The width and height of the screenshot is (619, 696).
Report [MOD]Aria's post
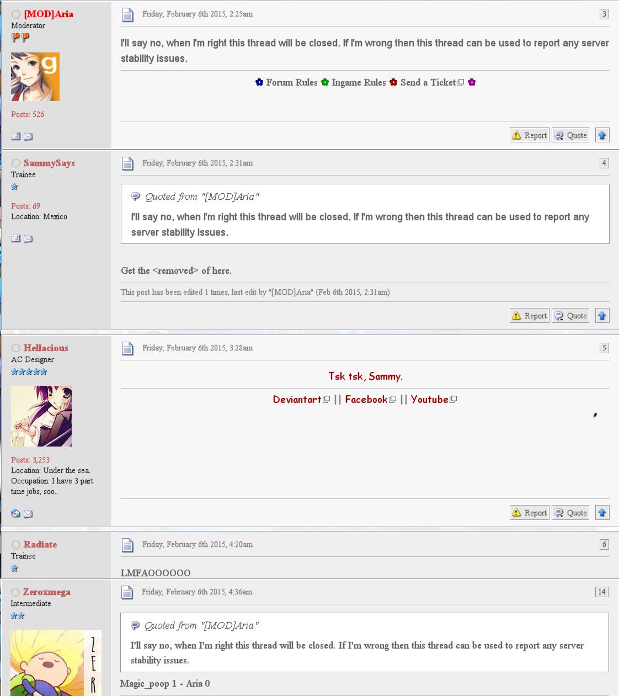529,135
